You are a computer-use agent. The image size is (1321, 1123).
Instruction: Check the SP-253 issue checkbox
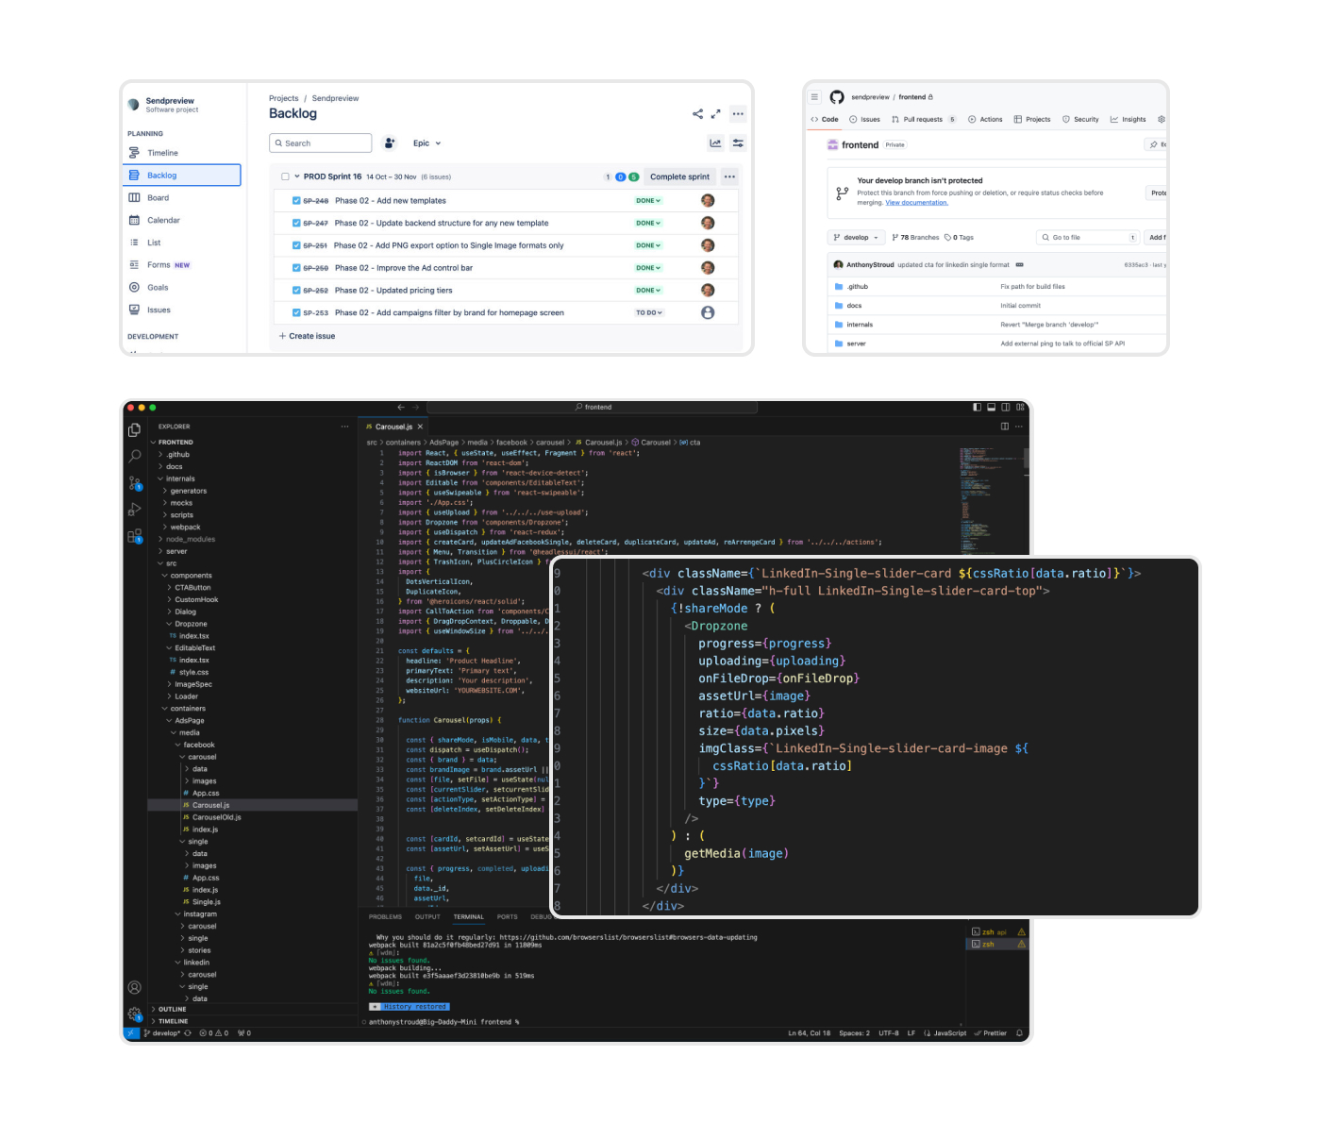click(x=295, y=312)
